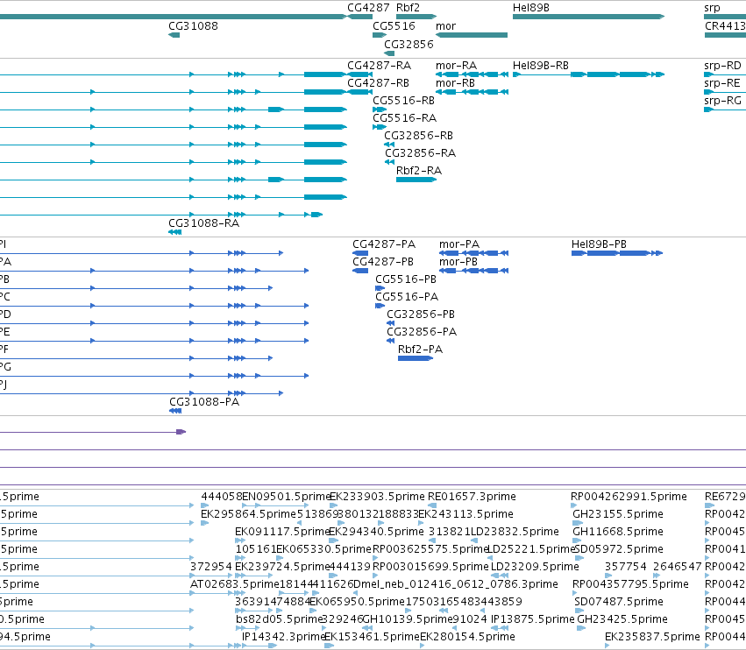Open the CG32856-RB transcript label
This screenshot has width=746, height=650.
point(418,136)
